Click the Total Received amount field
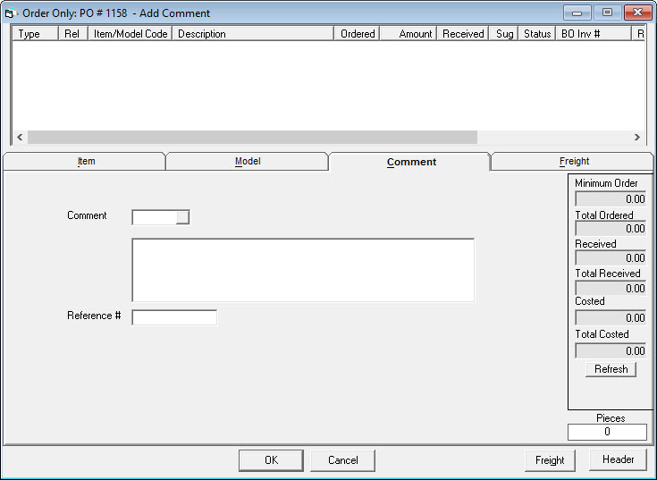 click(x=611, y=288)
